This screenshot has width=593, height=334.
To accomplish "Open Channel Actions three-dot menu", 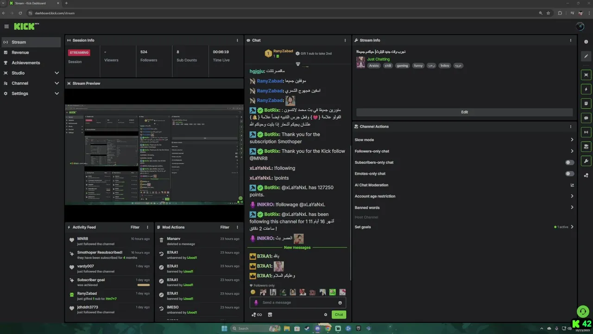I will pyautogui.click(x=571, y=127).
